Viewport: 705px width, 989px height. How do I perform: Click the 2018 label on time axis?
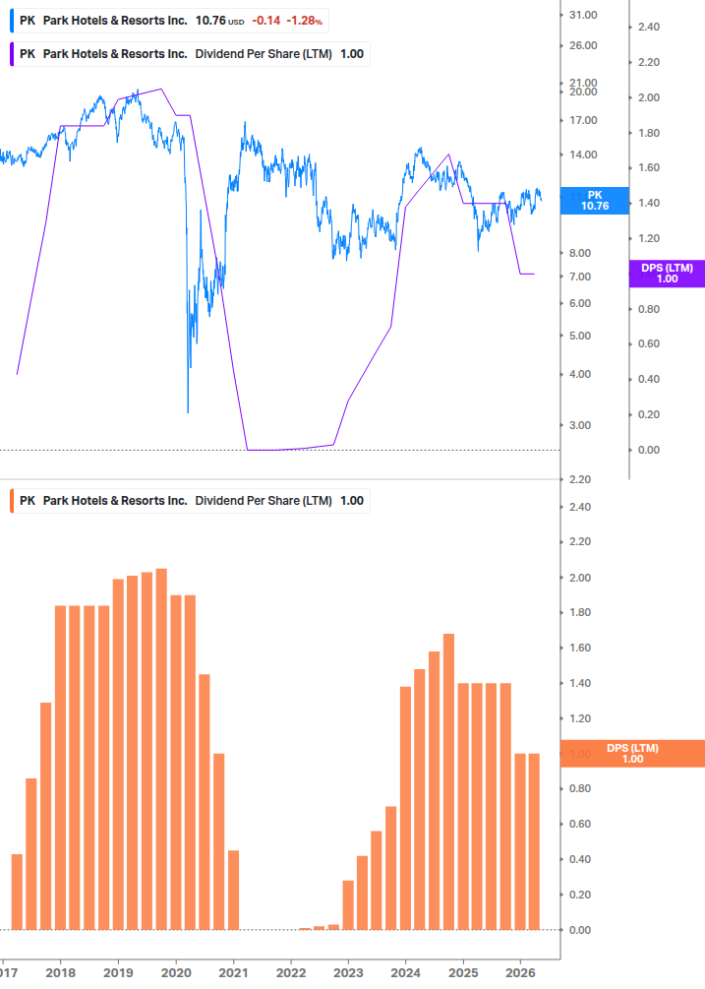(61, 973)
